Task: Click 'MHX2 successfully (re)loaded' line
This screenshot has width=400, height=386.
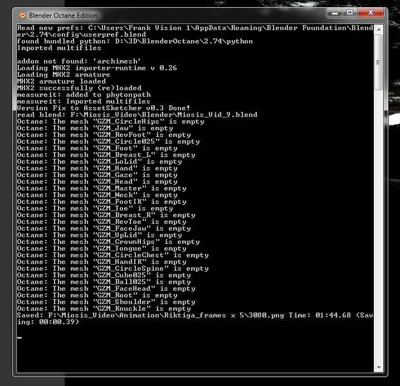Action: pos(79,88)
